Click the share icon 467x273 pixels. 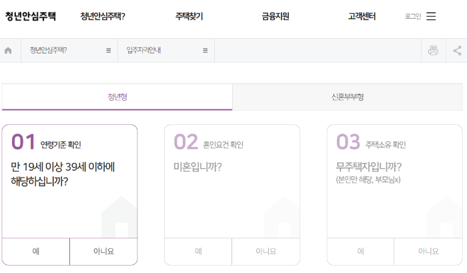pyautogui.click(x=457, y=50)
